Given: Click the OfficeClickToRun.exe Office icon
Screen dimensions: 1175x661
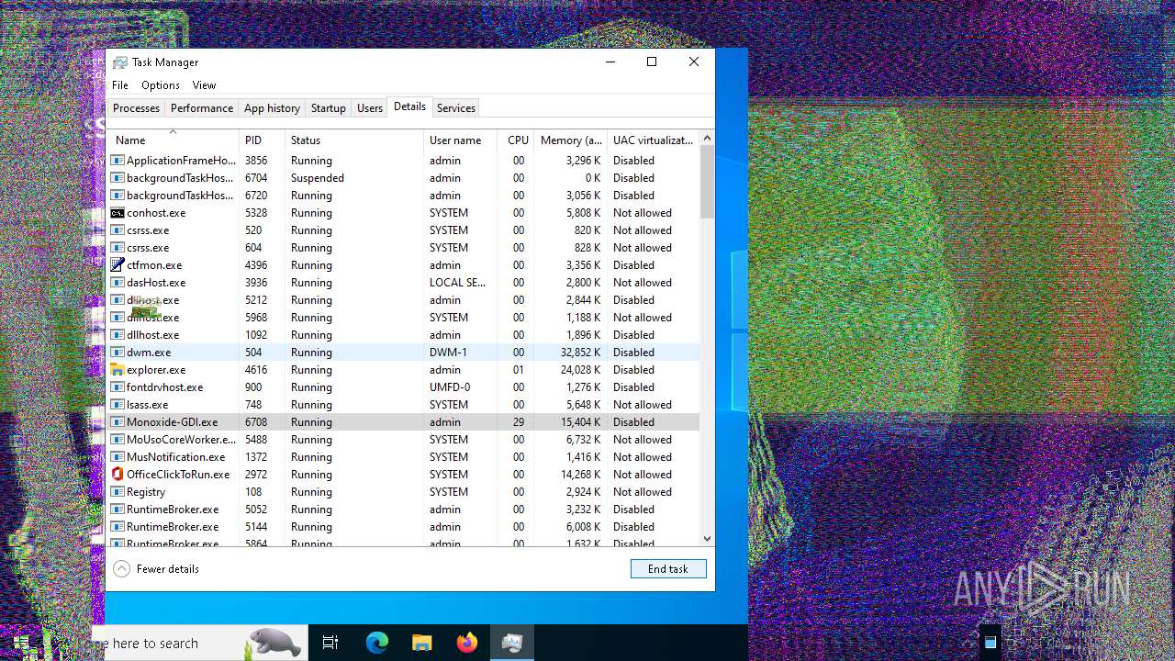Looking at the screenshot, I should point(117,475).
